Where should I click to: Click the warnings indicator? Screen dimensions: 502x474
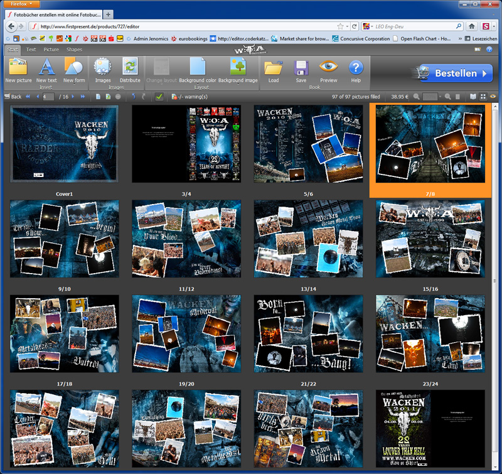pos(190,97)
